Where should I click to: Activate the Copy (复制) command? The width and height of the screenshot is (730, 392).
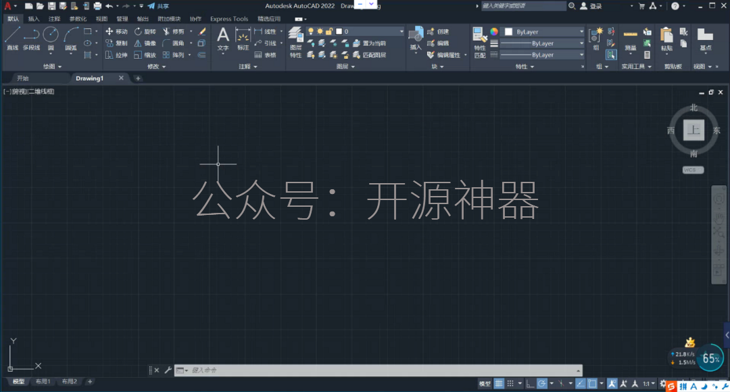pos(116,43)
